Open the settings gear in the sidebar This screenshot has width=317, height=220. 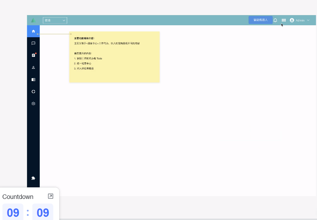[33, 104]
